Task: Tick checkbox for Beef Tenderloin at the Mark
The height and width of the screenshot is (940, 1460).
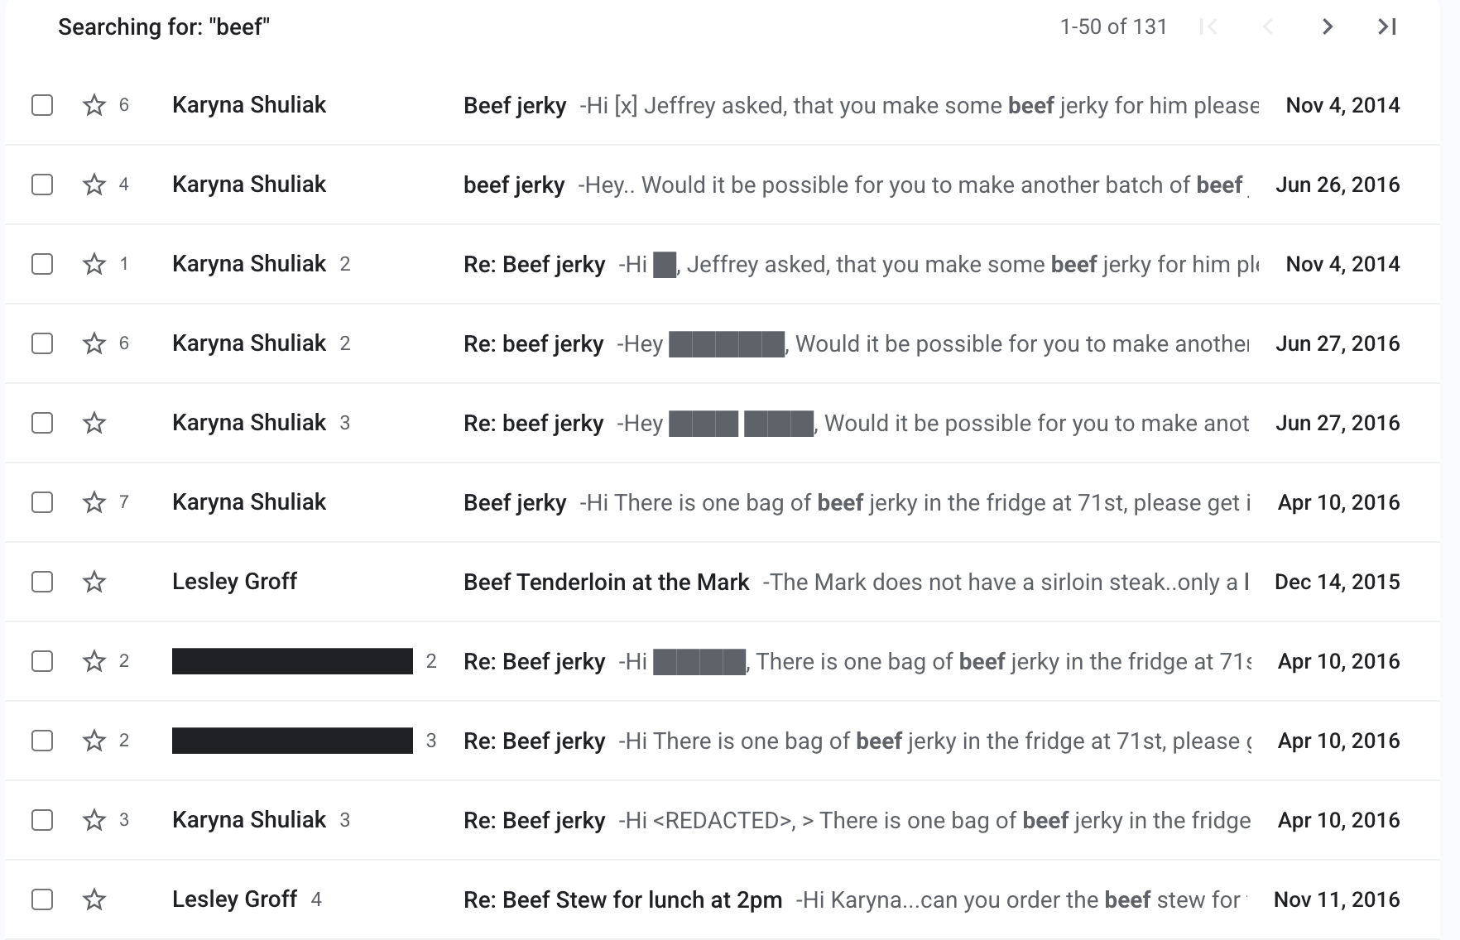Action: [x=42, y=582]
